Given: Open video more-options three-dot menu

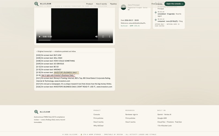Looking at the screenshot, I should click(109, 37).
